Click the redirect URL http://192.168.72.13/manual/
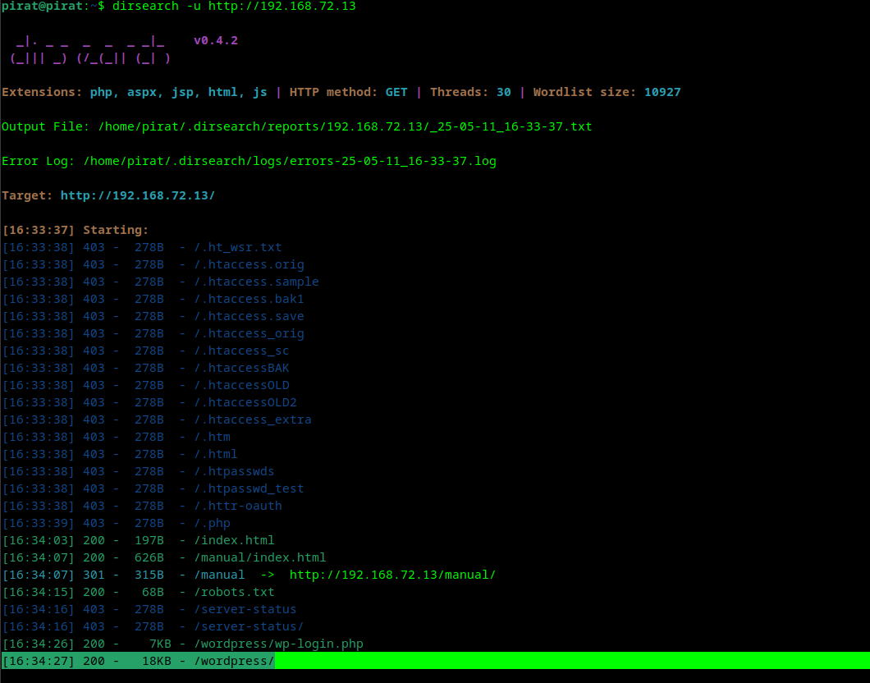 pyautogui.click(x=392, y=574)
